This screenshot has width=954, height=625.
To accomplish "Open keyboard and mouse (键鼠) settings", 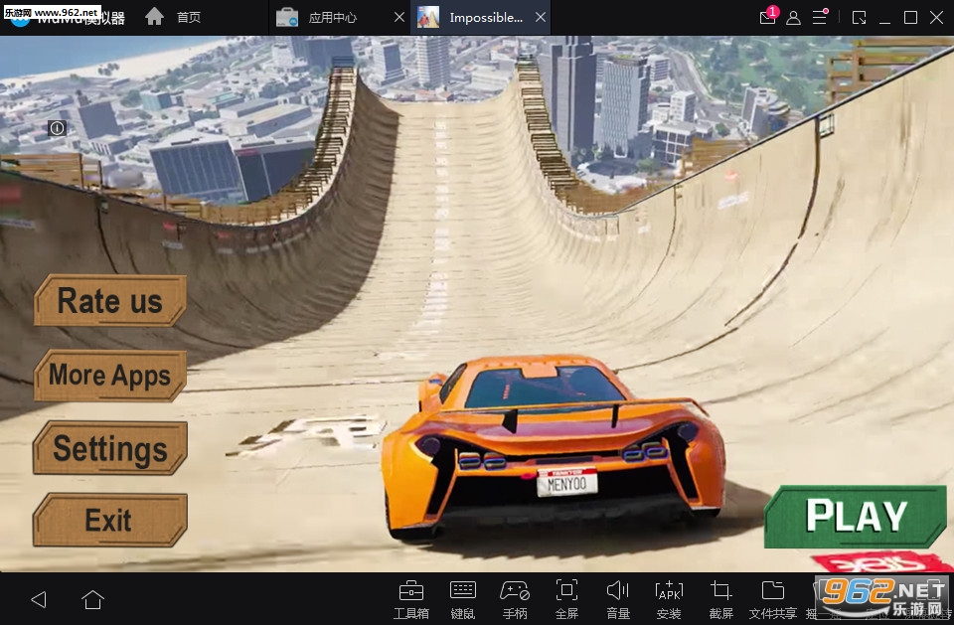I will [x=462, y=596].
